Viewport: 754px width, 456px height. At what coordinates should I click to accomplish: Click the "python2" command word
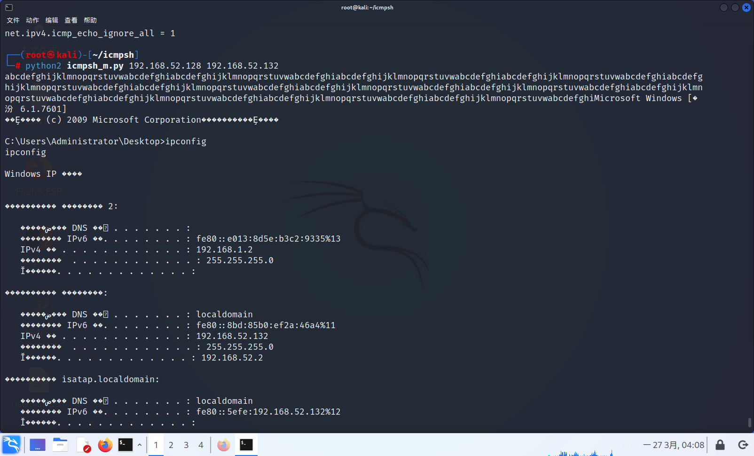(x=43, y=66)
